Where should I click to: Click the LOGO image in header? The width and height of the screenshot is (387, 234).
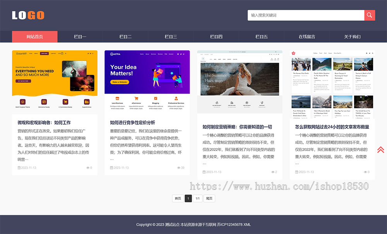(28, 15)
